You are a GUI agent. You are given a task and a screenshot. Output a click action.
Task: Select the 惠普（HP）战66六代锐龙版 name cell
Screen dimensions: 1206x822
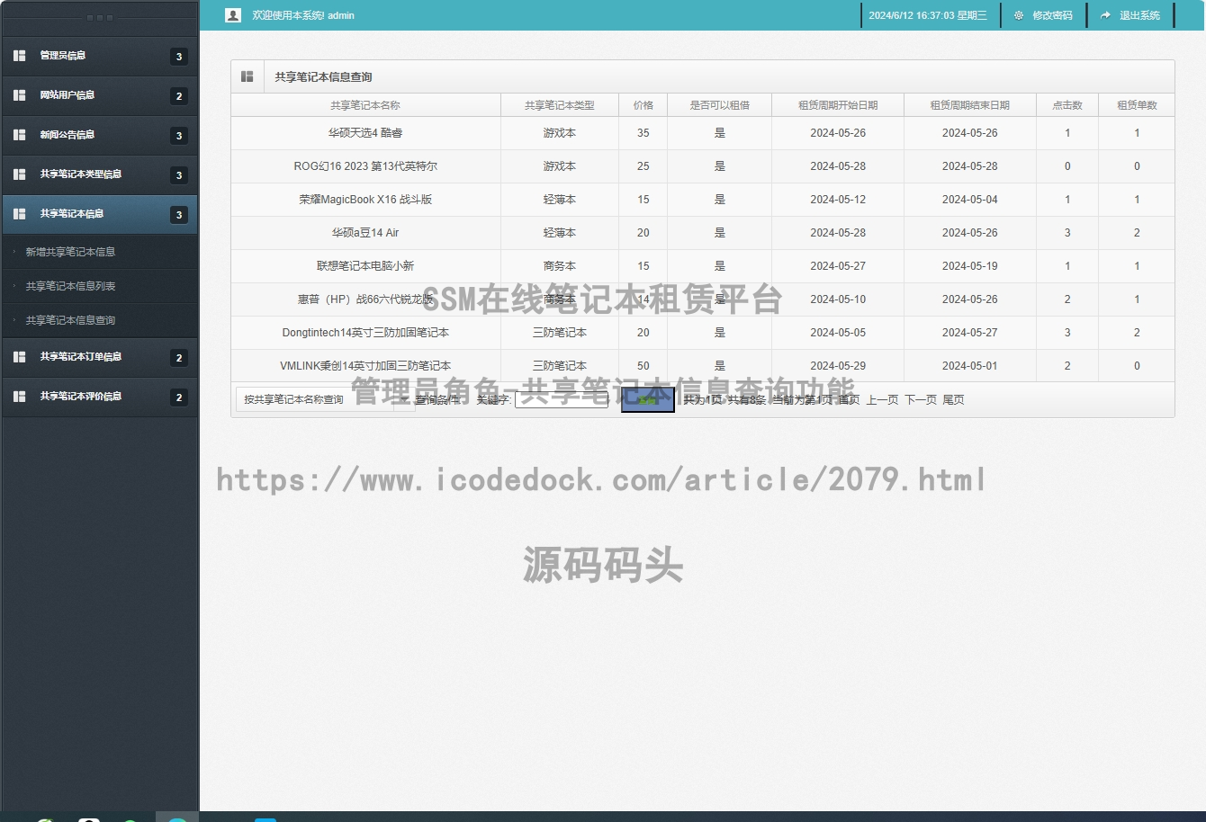click(365, 299)
